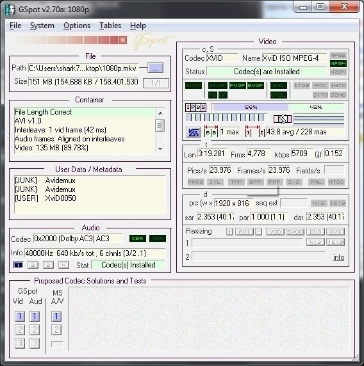Click the I470 colorimetry indicator
364x366 pixels.
pos(338,85)
